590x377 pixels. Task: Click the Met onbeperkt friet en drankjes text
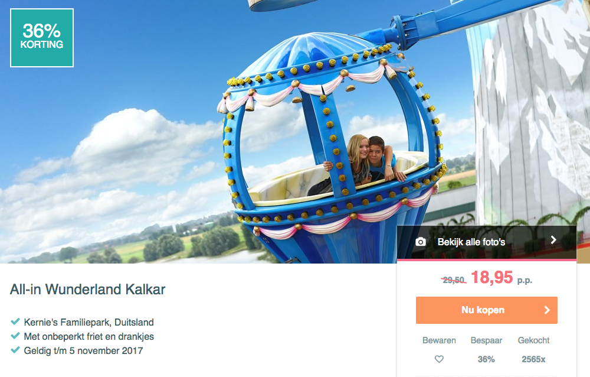(x=89, y=336)
